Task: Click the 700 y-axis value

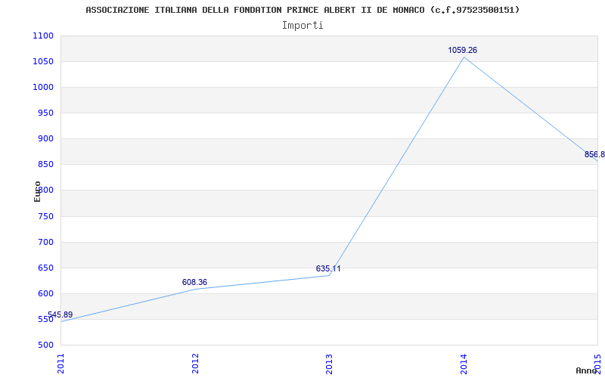Action: tap(45, 242)
